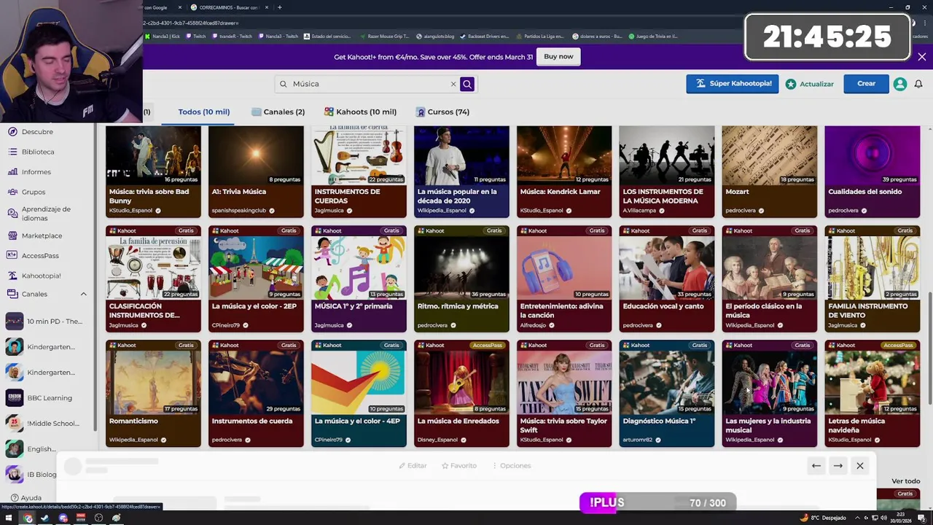Open the Mozart kahoot card
The width and height of the screenshot is (933, 525).
tap(770, 172)
